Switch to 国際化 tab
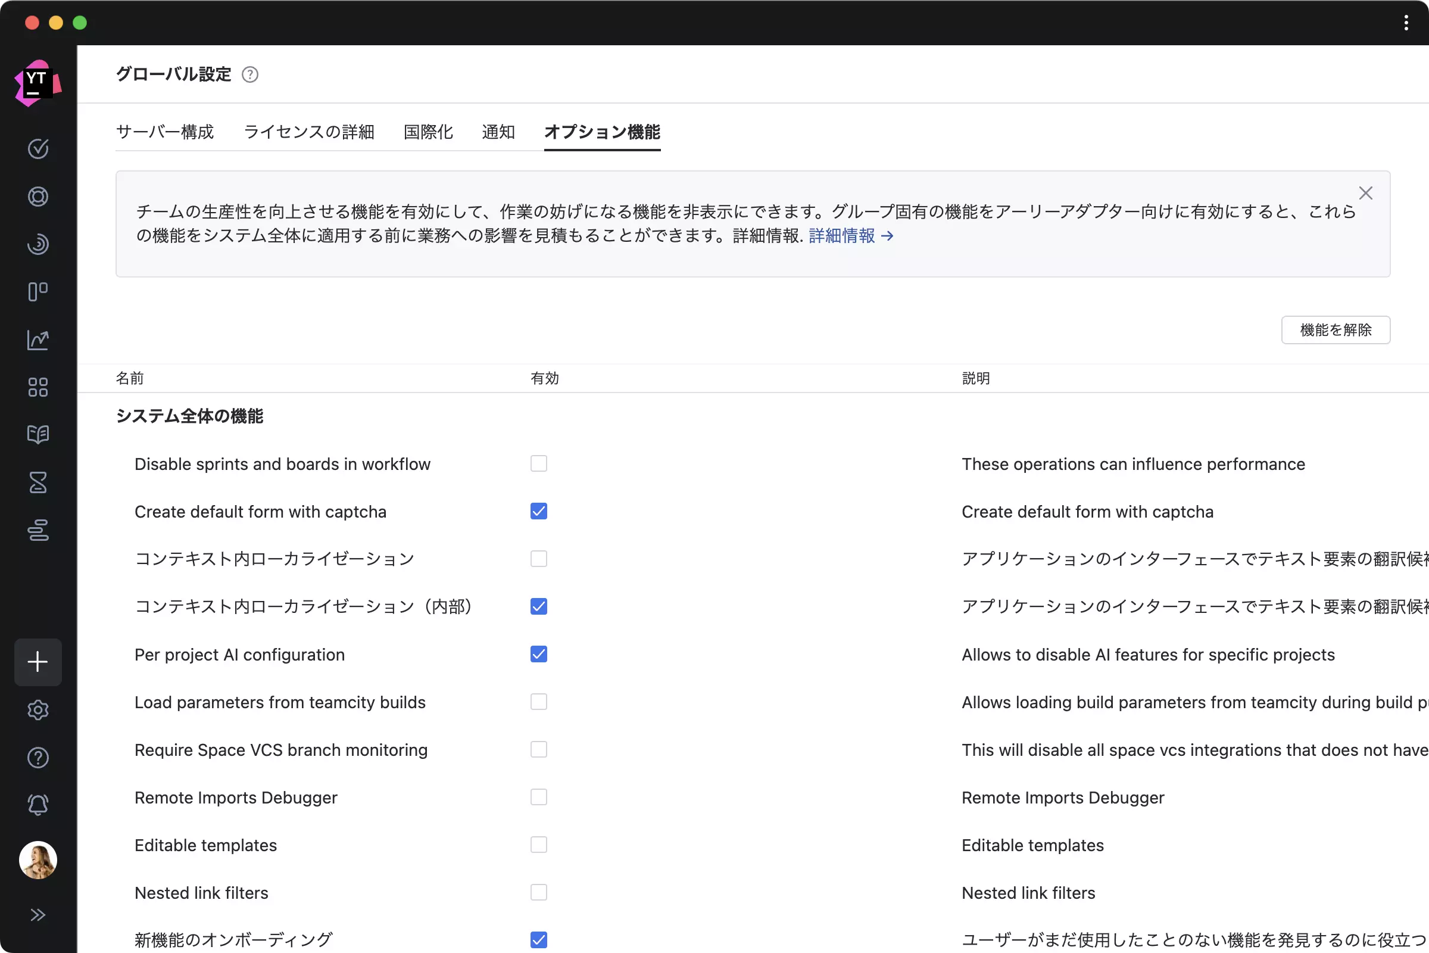This screenshot has height=953, width=1429. tap(428, 132)
